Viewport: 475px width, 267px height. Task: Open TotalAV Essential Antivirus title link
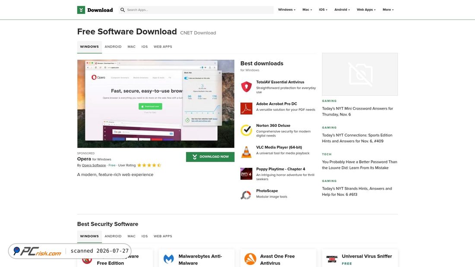pyautogui.click(x=280, y=82)
